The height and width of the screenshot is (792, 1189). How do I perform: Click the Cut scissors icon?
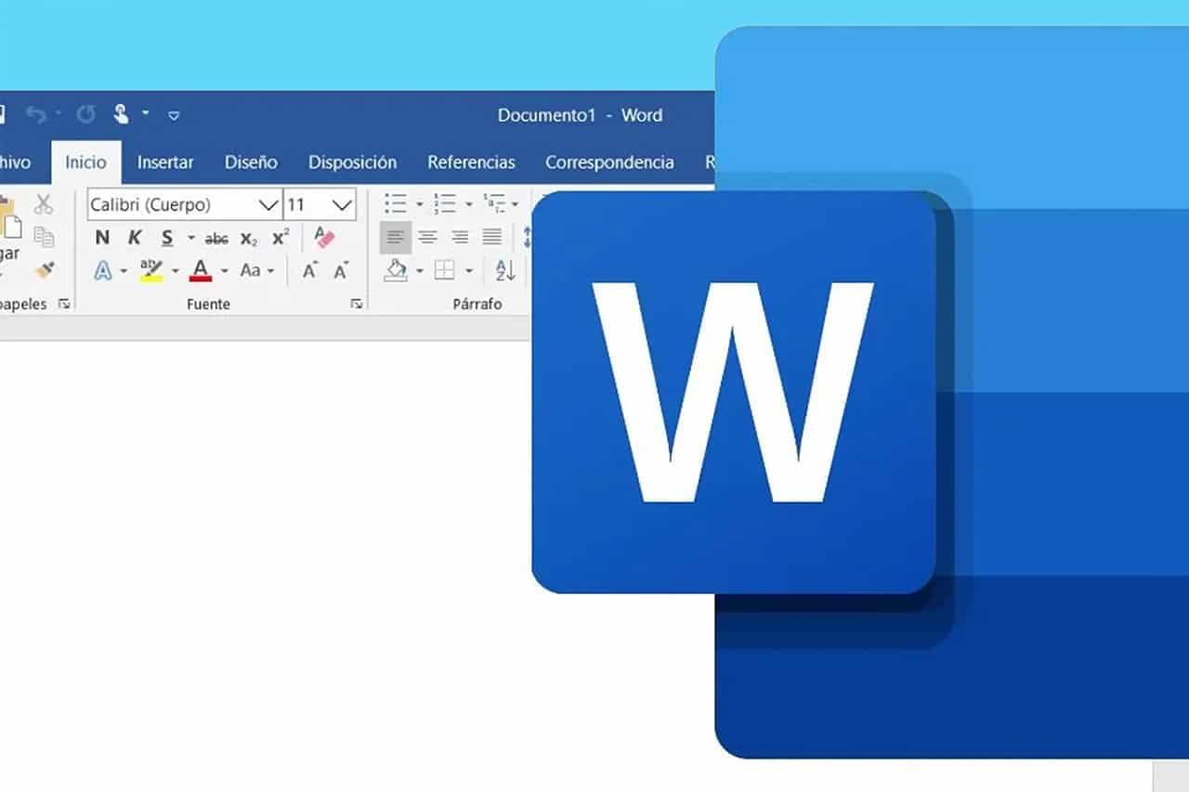44,204
